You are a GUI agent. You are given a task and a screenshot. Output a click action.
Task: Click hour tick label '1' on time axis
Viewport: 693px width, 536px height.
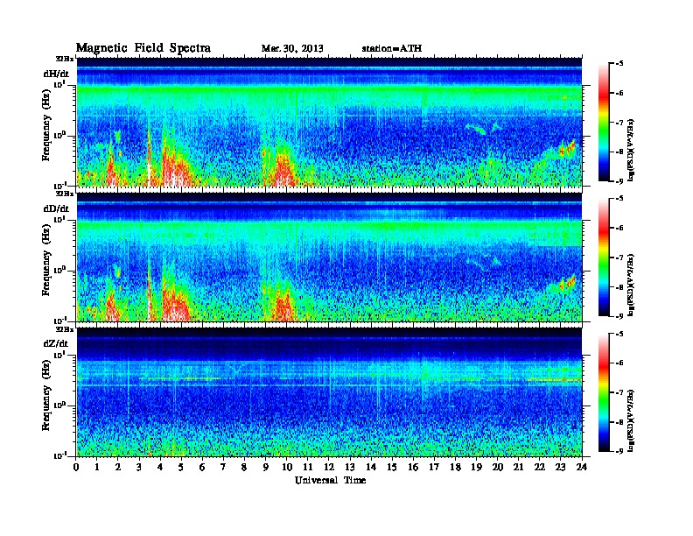click(x=97, y=467)
